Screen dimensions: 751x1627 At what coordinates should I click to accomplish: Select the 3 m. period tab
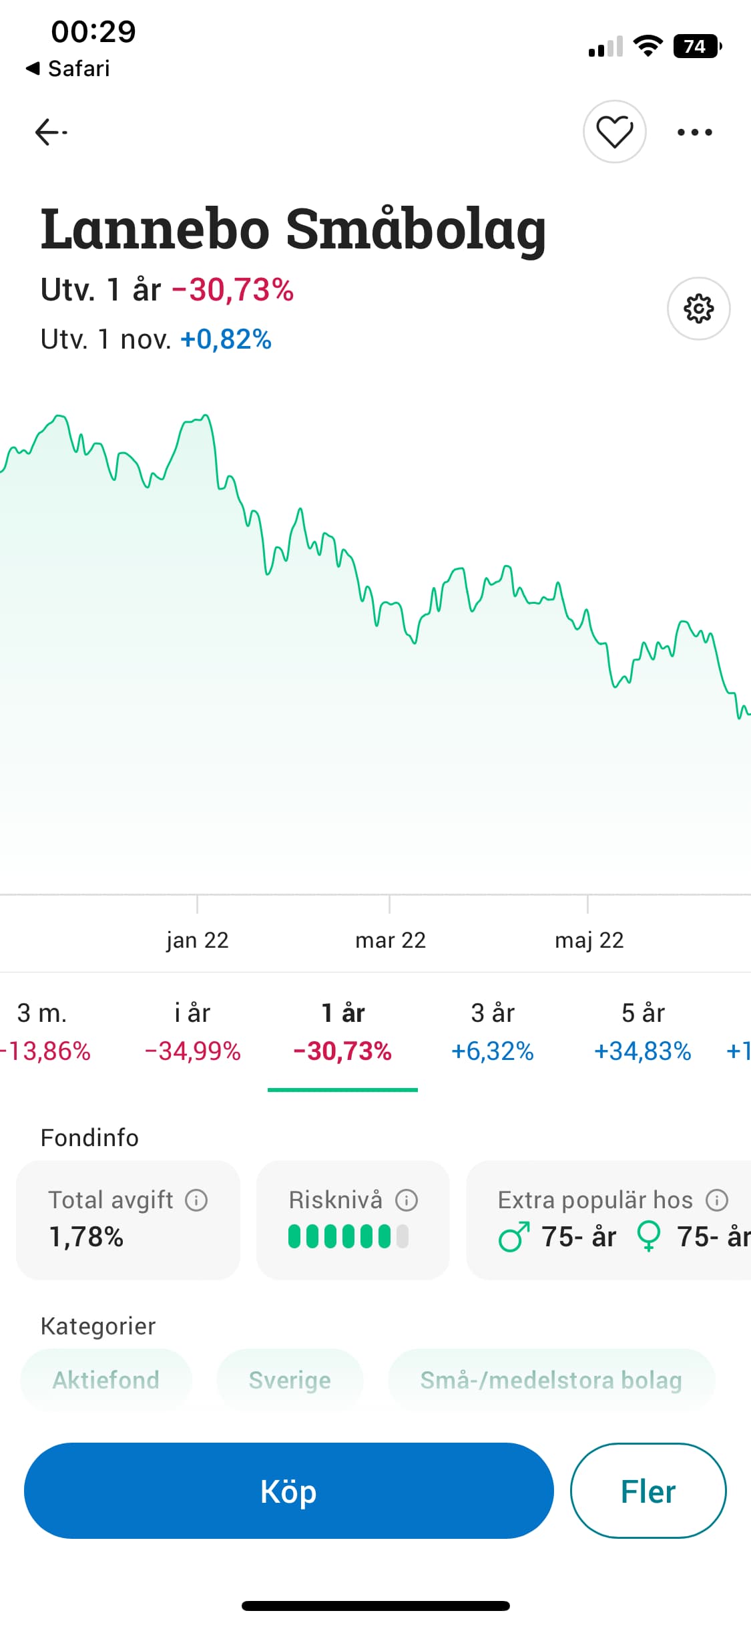click(43, 1031)
